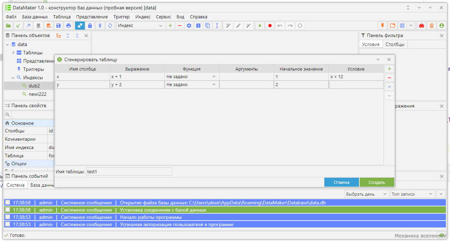Open the Выбрать день dropdown
450x242 pixels.
tap(367, 194)
